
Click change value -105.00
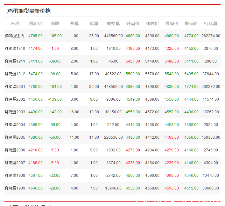(55, 36)
